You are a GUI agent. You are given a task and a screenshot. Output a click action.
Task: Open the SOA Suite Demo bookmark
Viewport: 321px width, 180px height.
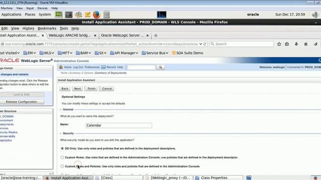pyautogui.click(x=188, y=53)
